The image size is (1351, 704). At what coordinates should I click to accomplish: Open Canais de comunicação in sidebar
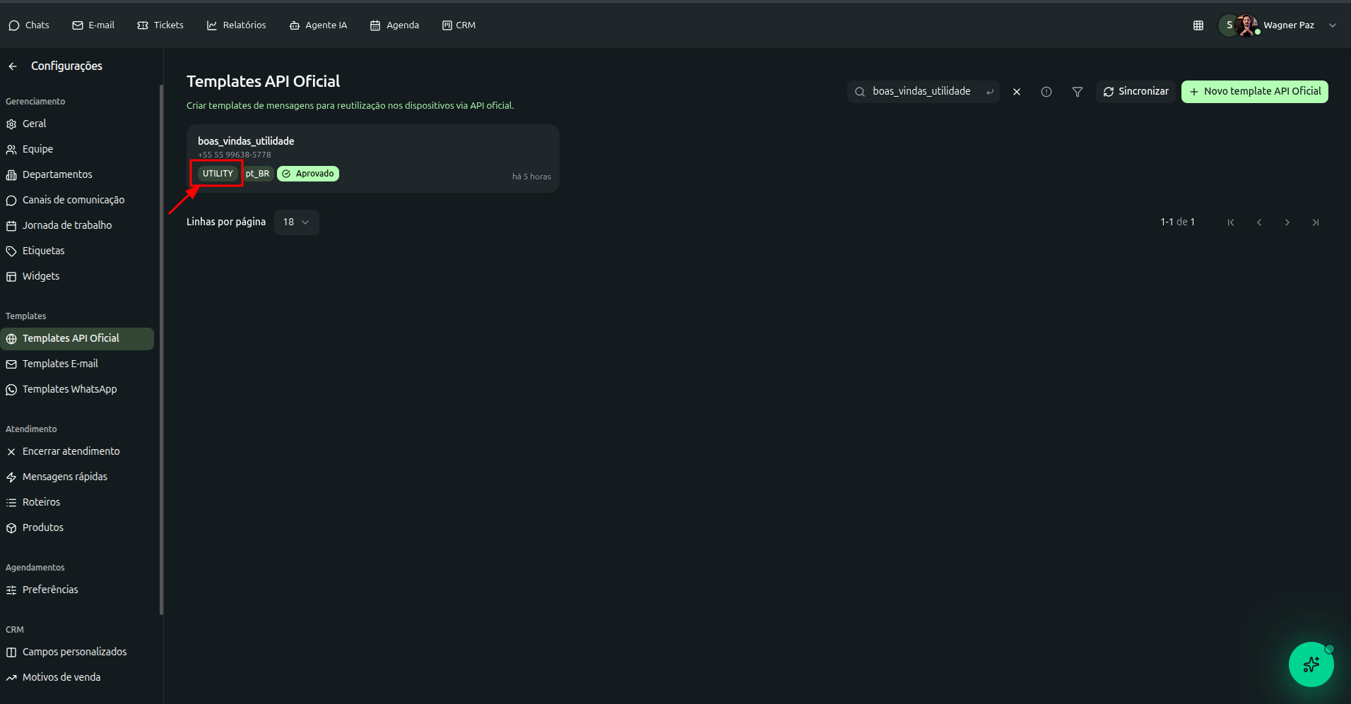click(x=73, y=200)
